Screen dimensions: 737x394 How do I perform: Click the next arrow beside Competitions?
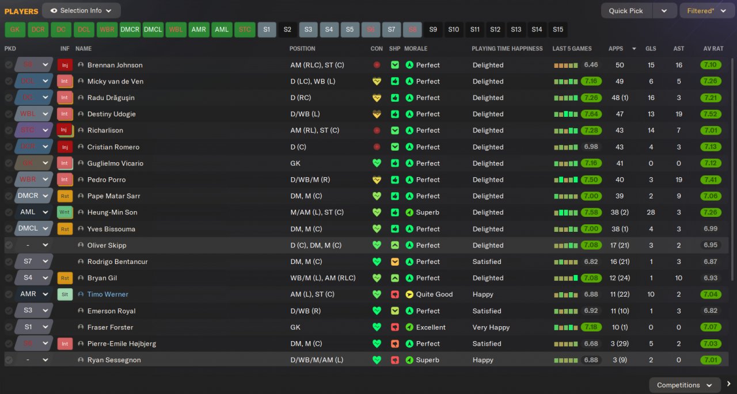coord(729,384)
